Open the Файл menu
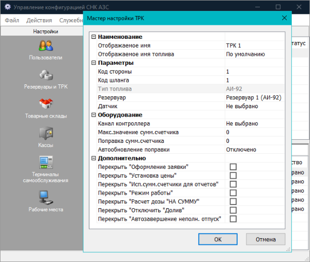This screenshot has width=310, height=262. coord(12,20)
